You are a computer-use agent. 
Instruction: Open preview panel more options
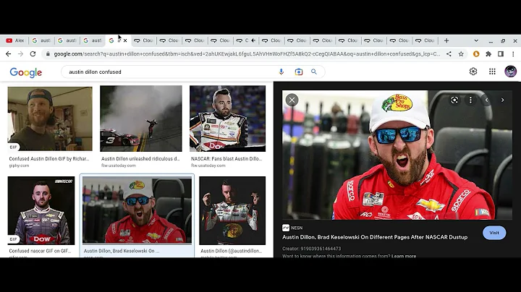point(470,100)
